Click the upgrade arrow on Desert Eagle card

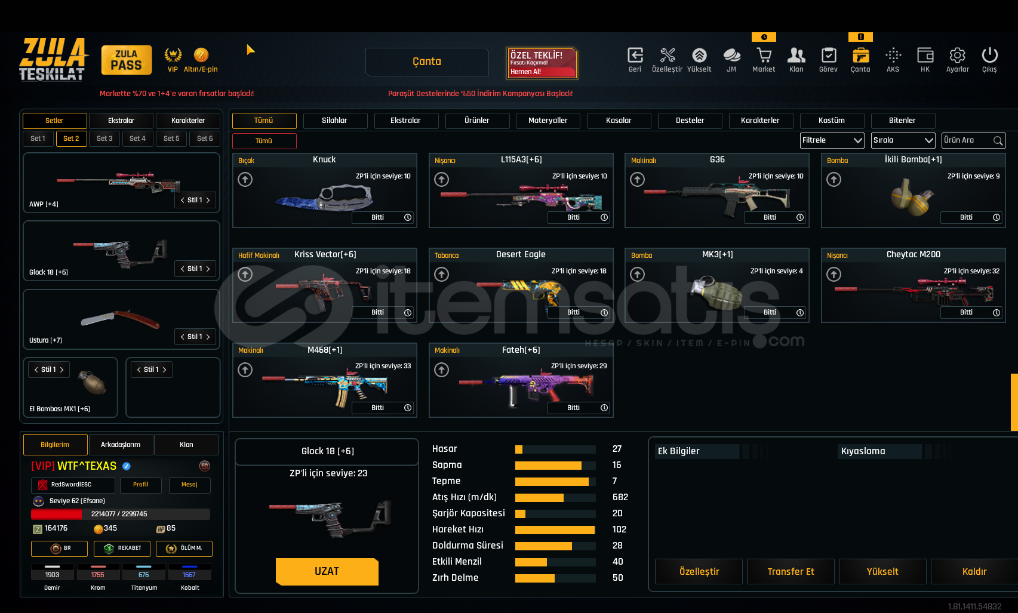(x=441, y=274)
